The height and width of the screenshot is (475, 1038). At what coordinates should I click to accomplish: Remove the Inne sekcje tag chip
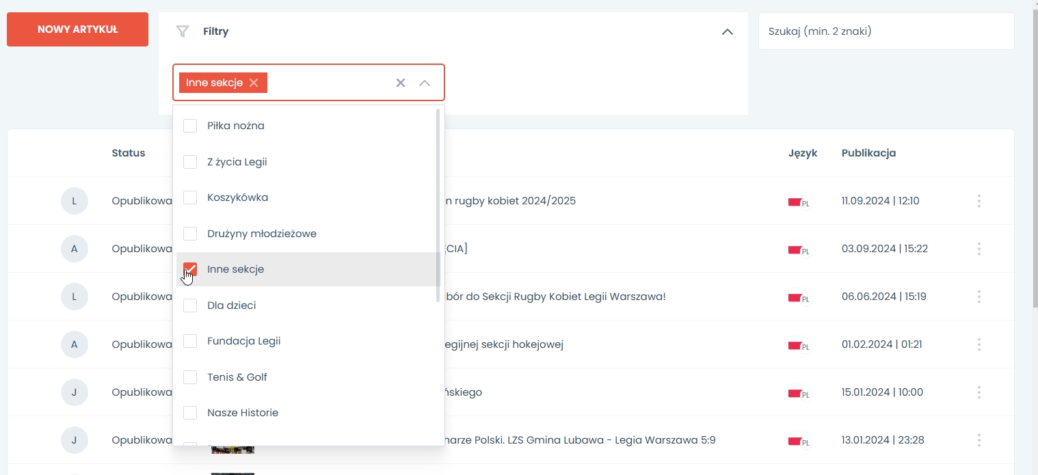click(x=254, y=83)
